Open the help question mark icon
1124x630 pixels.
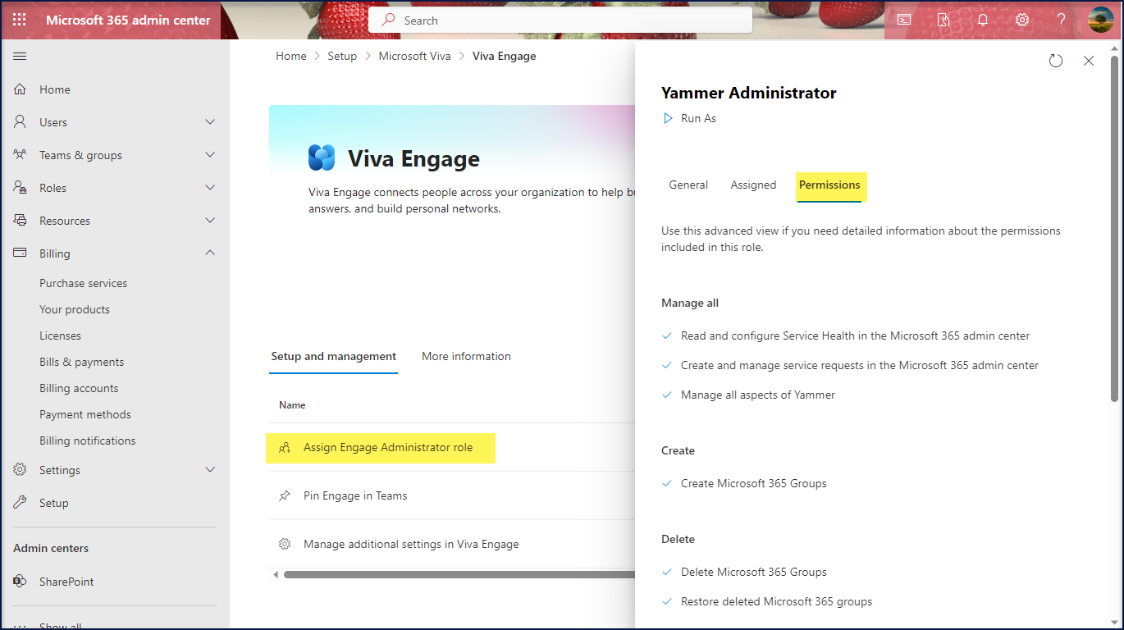1060,20
